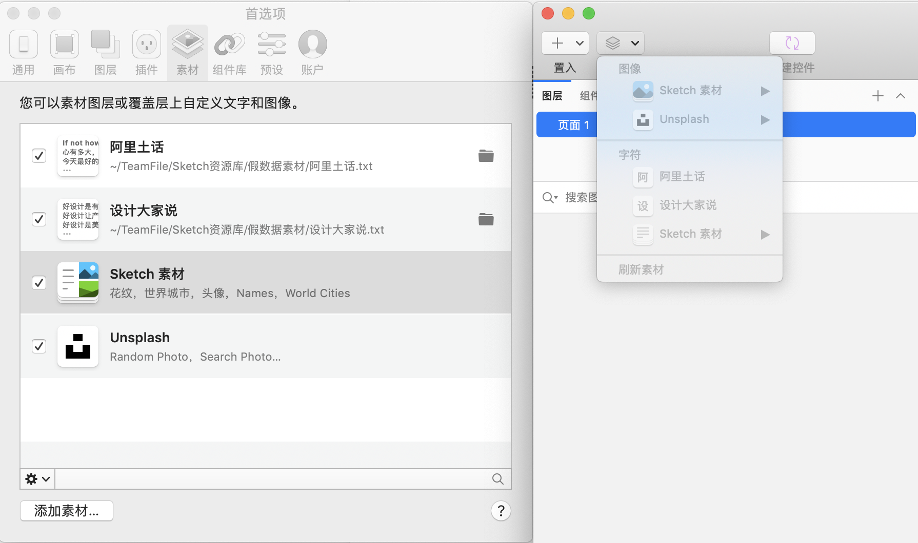The width and height of the screenshot is (918, 543).
Task: Open the 组件库 preferences tab
Action: [229, 53]
